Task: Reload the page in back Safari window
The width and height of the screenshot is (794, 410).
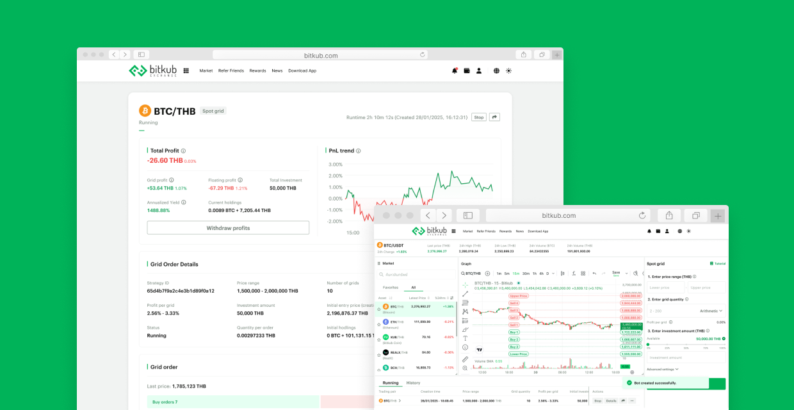Action: [423, 55]
